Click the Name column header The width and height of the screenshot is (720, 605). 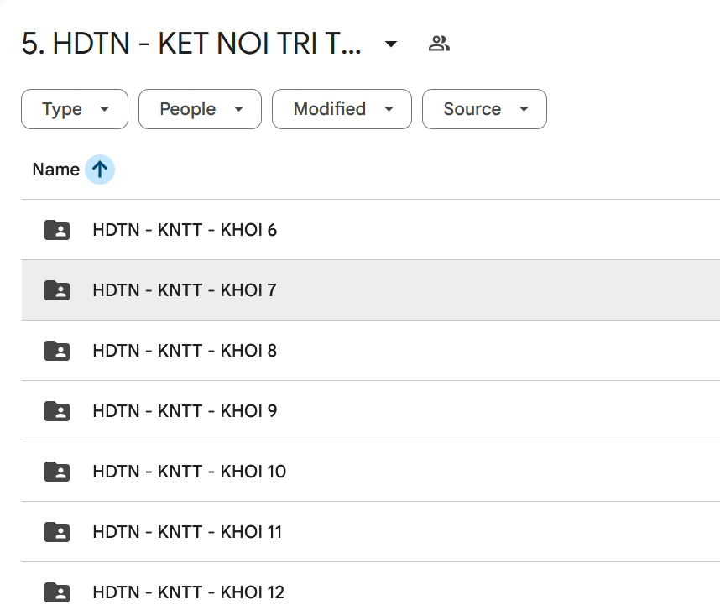(55, 170)
